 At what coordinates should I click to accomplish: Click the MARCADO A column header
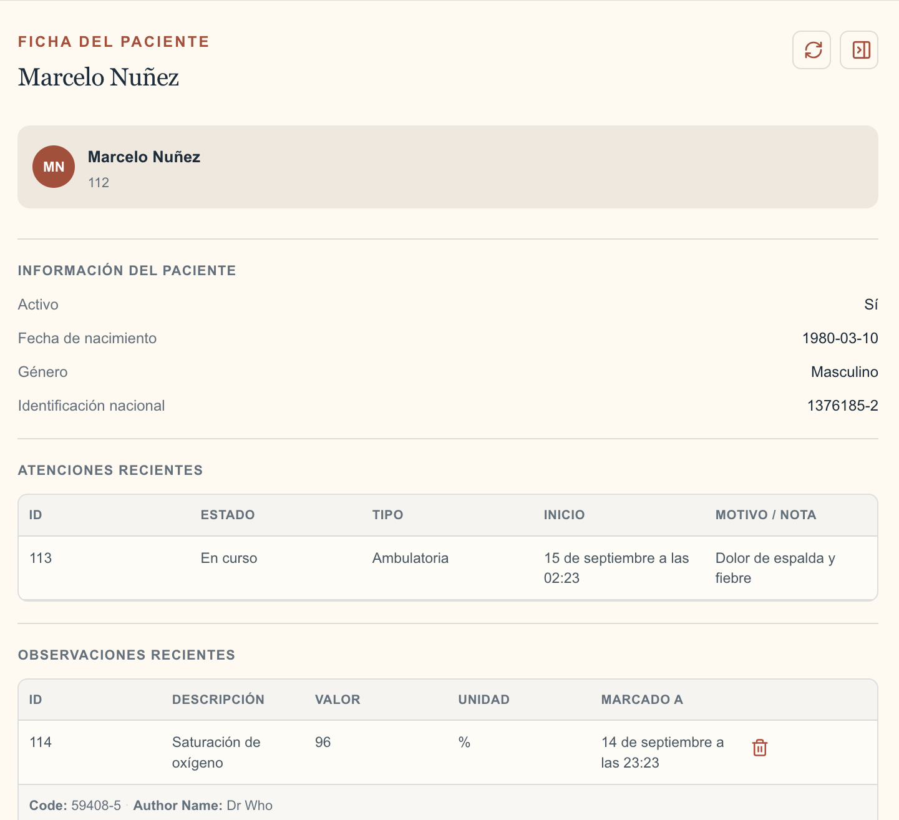pyautogui.click(x=642, y=700)
